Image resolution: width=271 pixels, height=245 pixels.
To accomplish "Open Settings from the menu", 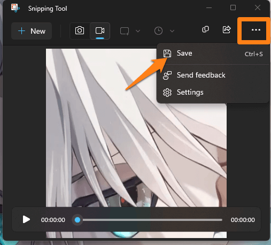I will point(213,93).
